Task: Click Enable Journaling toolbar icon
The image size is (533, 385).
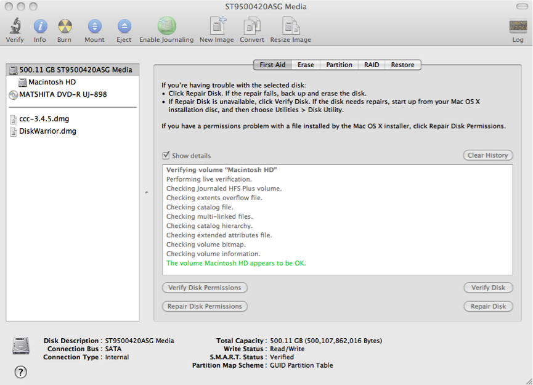Action: tap(166, 26)
